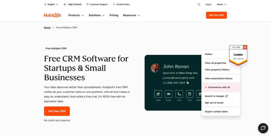Open the English language dropdown

tap(51, 4)
